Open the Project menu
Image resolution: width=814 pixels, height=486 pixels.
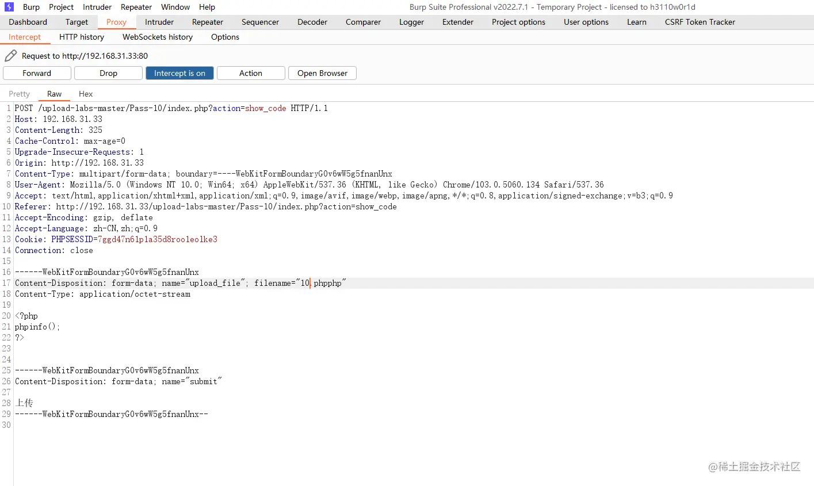point(61,7)
